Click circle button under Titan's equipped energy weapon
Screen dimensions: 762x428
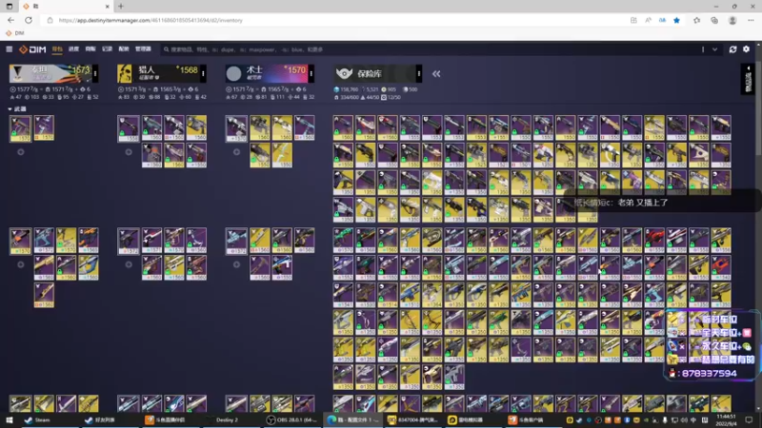click(x=20, y=264)
